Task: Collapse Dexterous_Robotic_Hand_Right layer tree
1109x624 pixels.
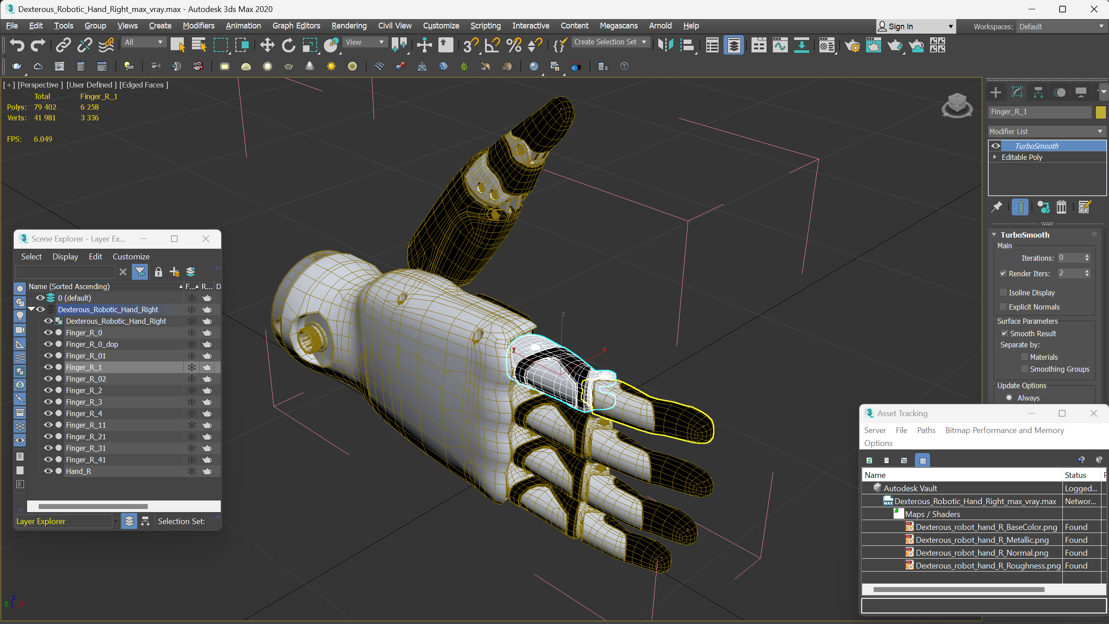Action: [32, 309]
